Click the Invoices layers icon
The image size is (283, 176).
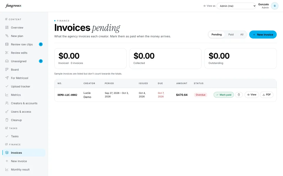pos(7,153)
